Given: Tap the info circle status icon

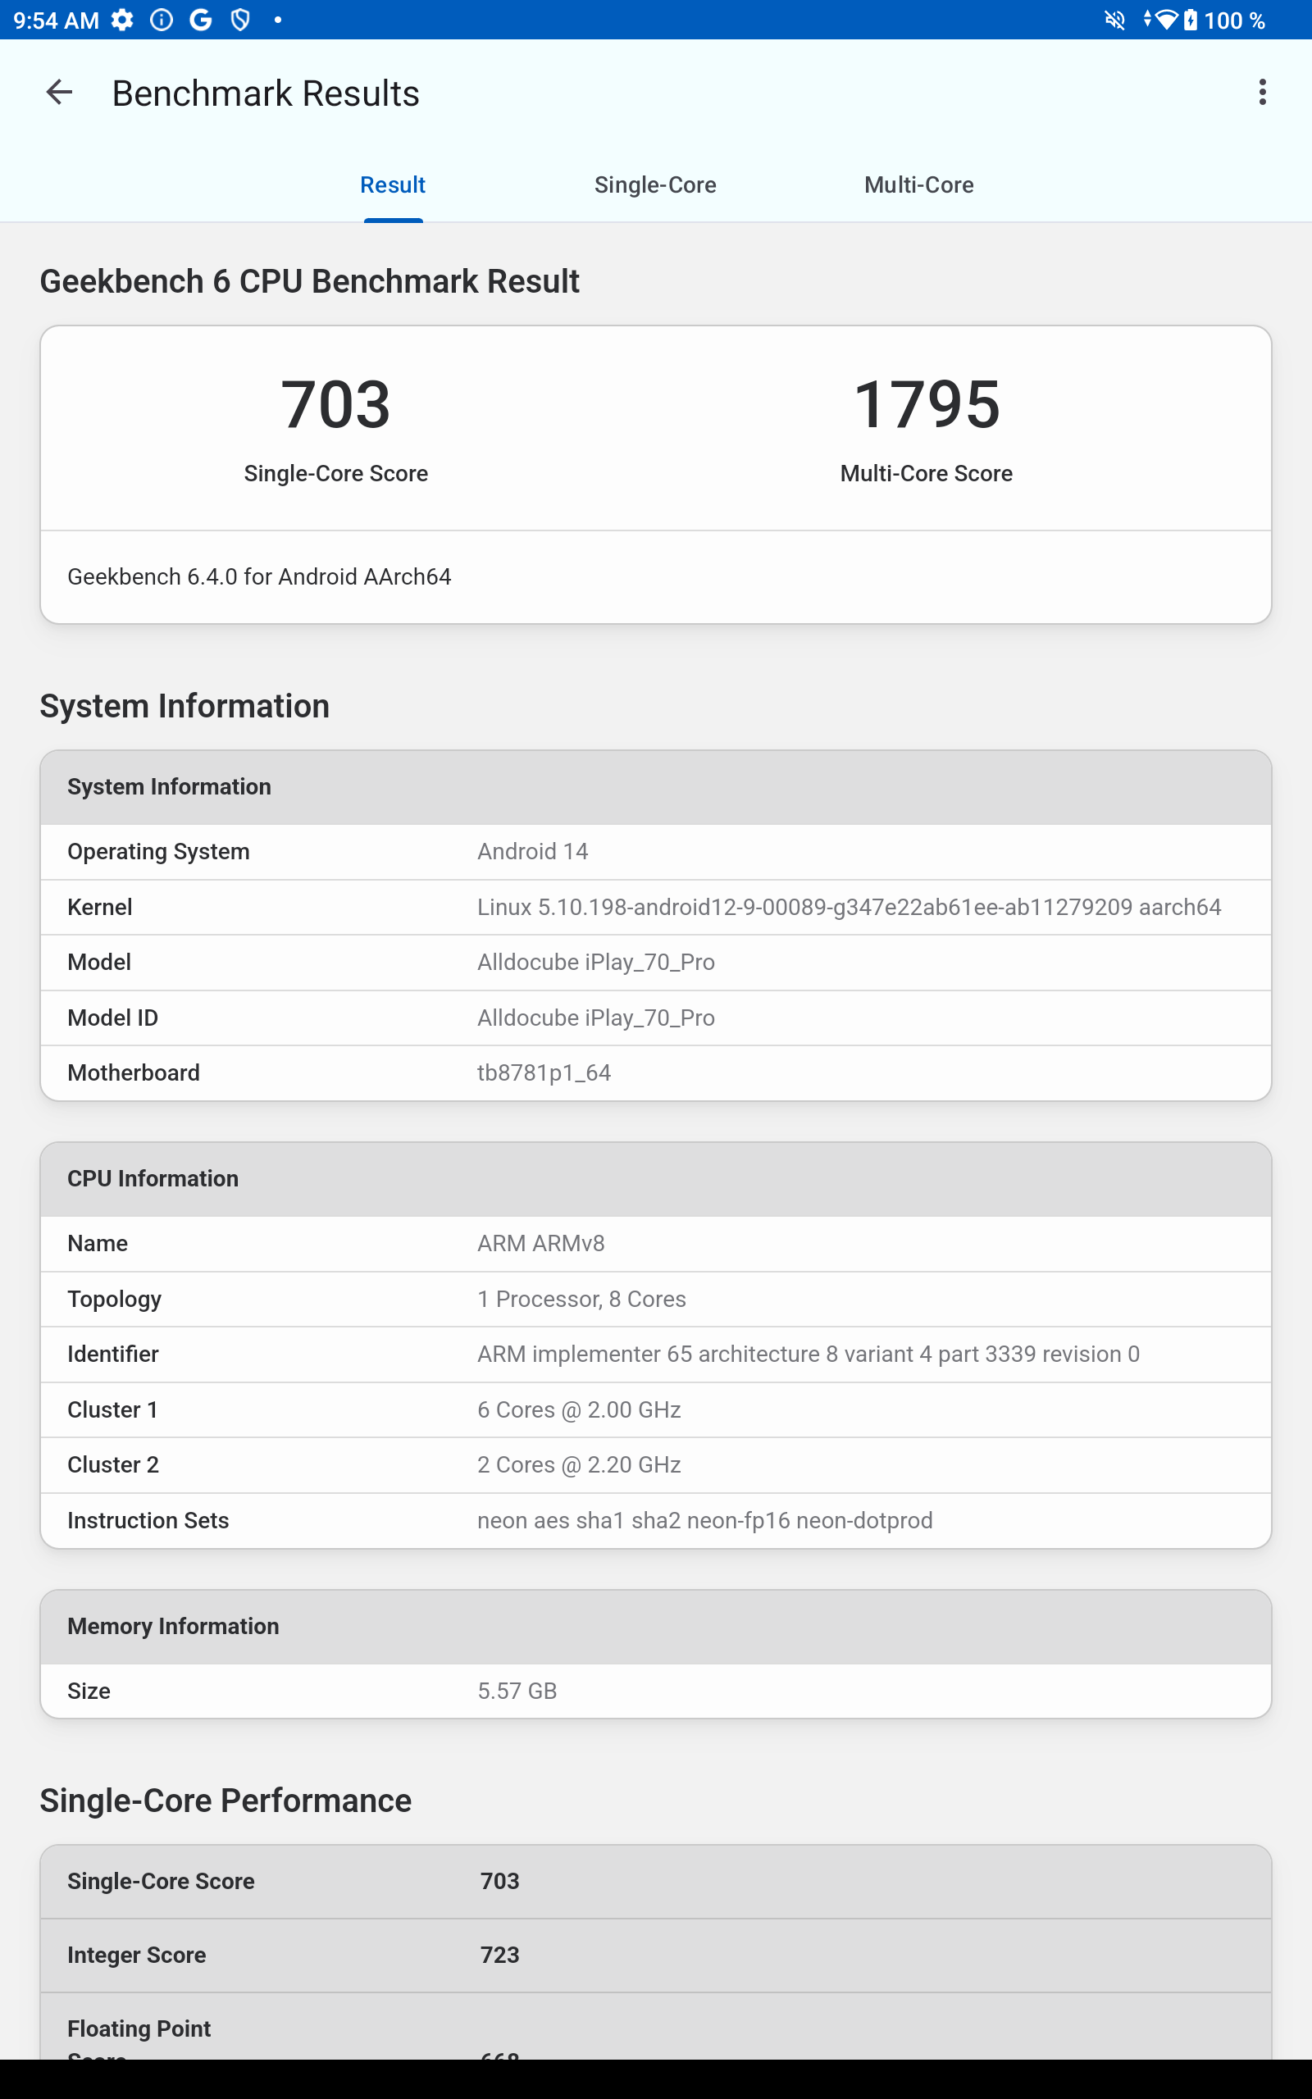Looking at the screenshot, I should click(162, 20).
